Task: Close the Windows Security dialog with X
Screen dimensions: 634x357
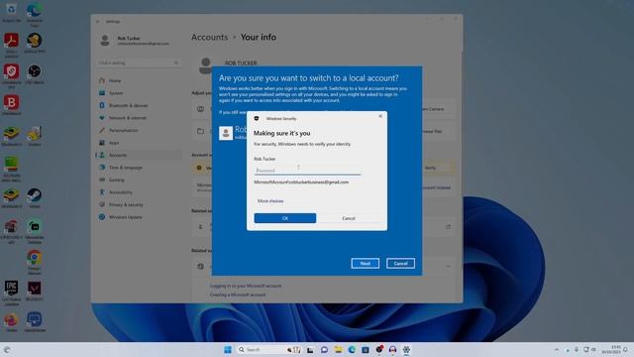Action: coord(380,116)
